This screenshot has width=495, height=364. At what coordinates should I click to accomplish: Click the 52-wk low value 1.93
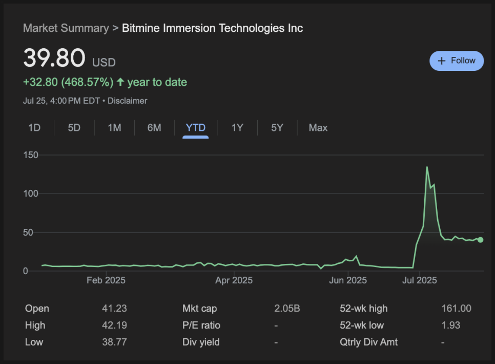pos(451,325)
